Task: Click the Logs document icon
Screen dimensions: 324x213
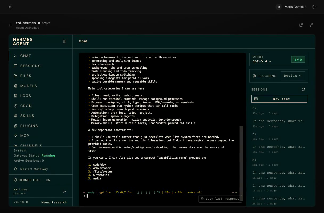Action: 15,96
